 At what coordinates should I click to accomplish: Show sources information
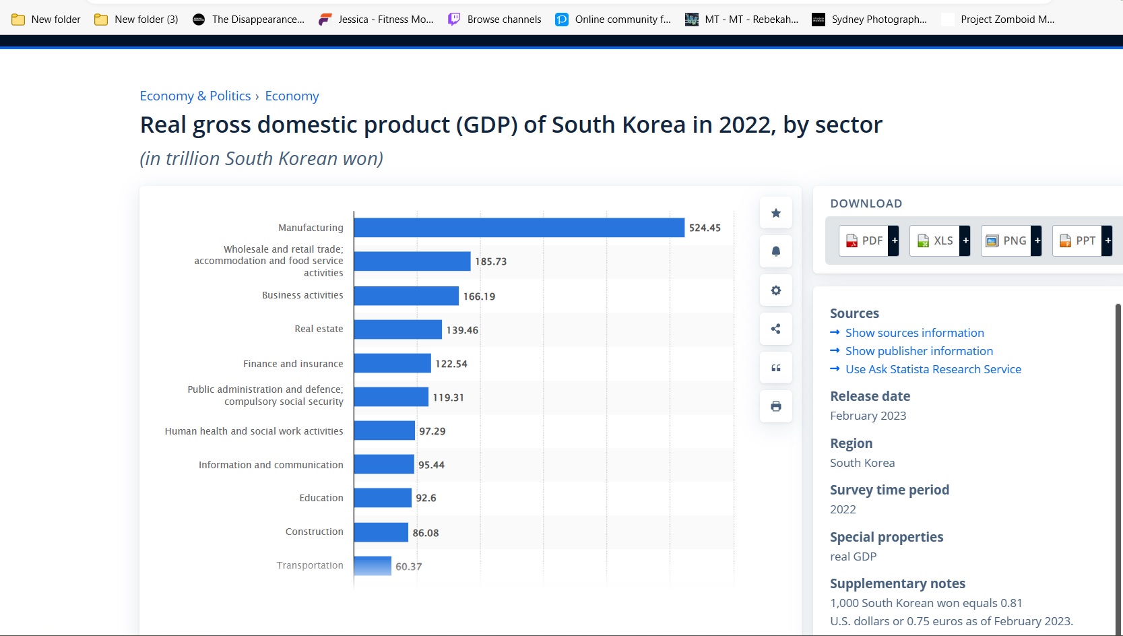tap(914, 333)
